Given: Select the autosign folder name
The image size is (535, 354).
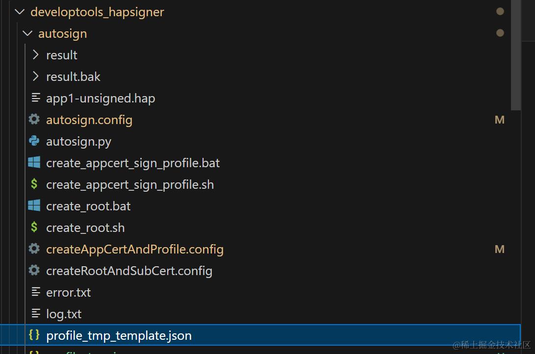Looking at the screenshot, I should [62, 34].
